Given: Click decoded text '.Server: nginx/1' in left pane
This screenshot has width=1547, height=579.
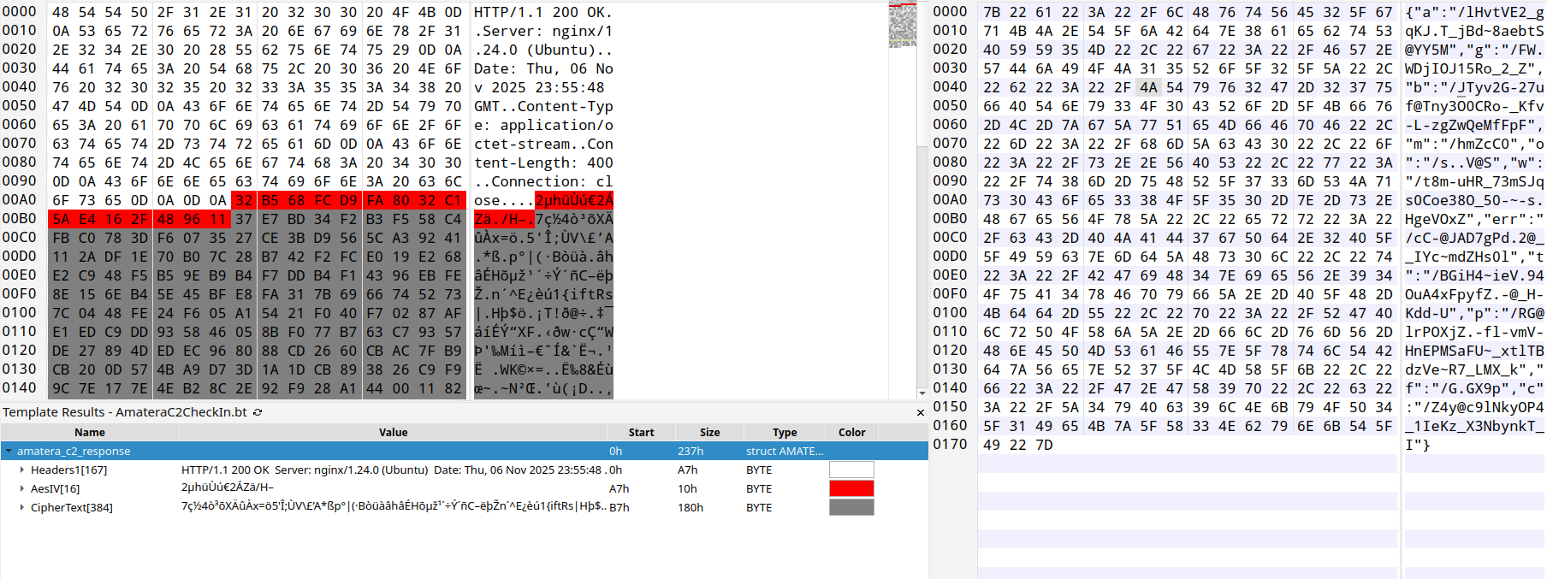Looking at the screenshot, I should 543,31.
